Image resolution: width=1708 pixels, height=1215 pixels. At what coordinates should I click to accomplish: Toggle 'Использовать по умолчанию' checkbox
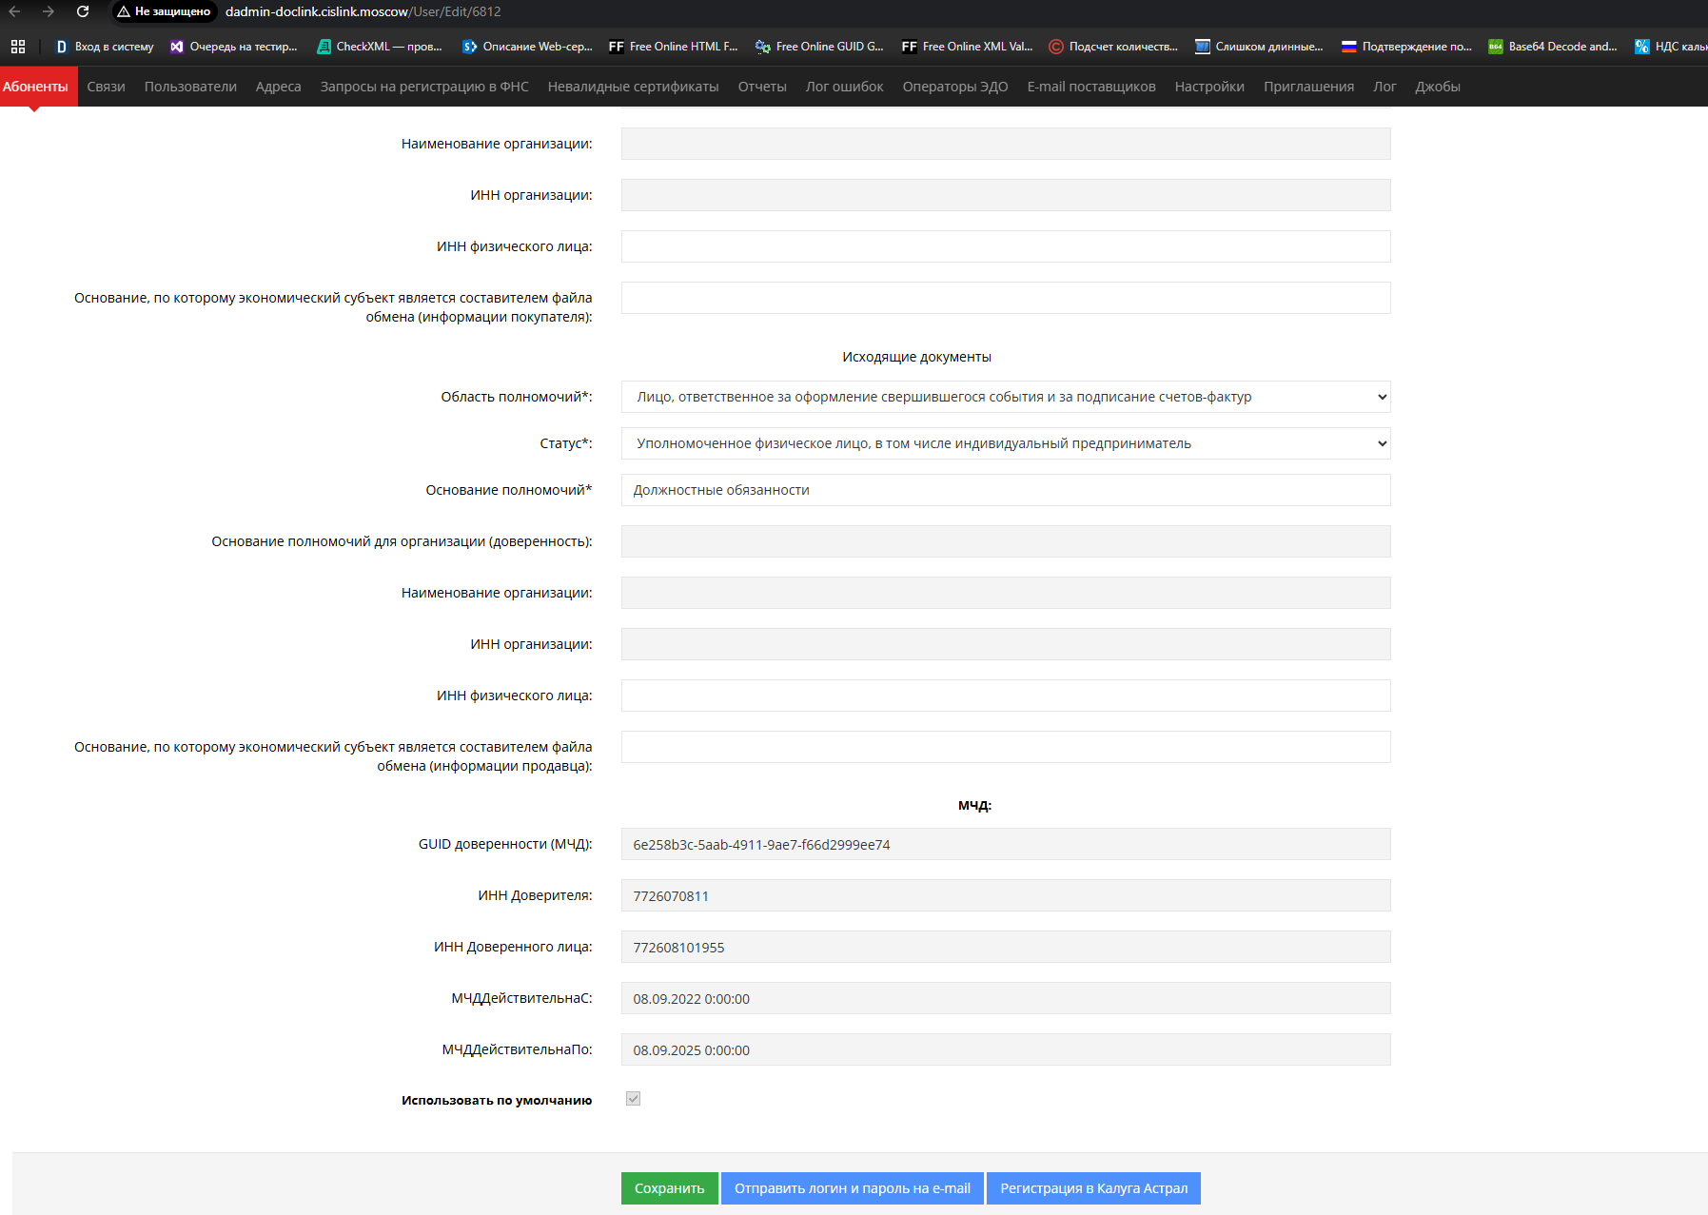(x=633, y=1099)
